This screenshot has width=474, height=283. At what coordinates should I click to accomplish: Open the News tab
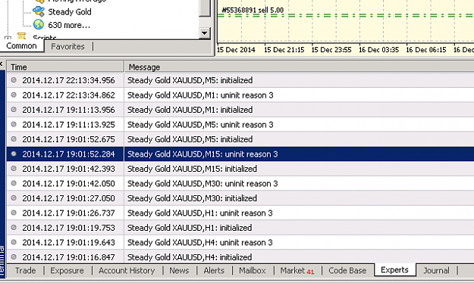pyautogui.click(x=179, y=270)
